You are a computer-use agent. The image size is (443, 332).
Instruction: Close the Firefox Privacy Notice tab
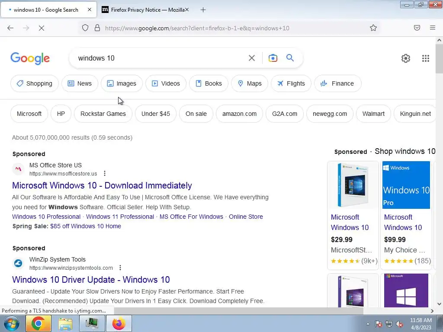click(x=187, y=10)
